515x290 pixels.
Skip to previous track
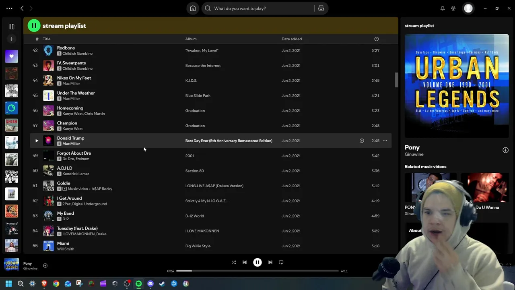click(x=245, y=263)
